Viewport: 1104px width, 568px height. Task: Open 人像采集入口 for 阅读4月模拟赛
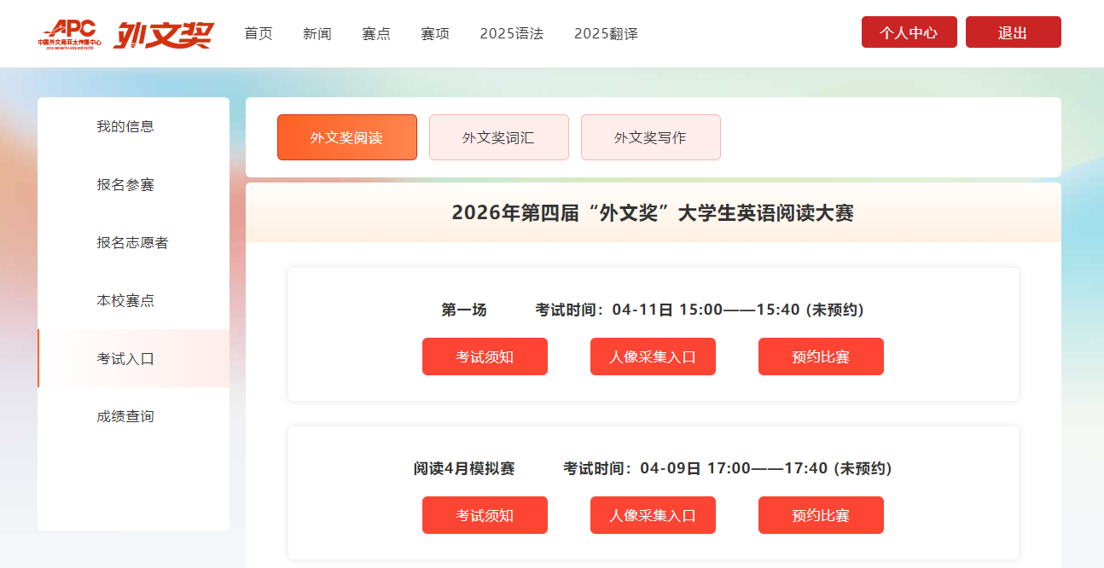click(x=653, y=515)
